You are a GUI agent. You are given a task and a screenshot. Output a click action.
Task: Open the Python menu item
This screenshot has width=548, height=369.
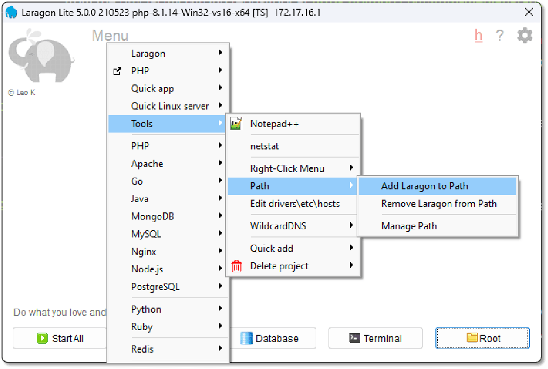click(x=168, y=309)
